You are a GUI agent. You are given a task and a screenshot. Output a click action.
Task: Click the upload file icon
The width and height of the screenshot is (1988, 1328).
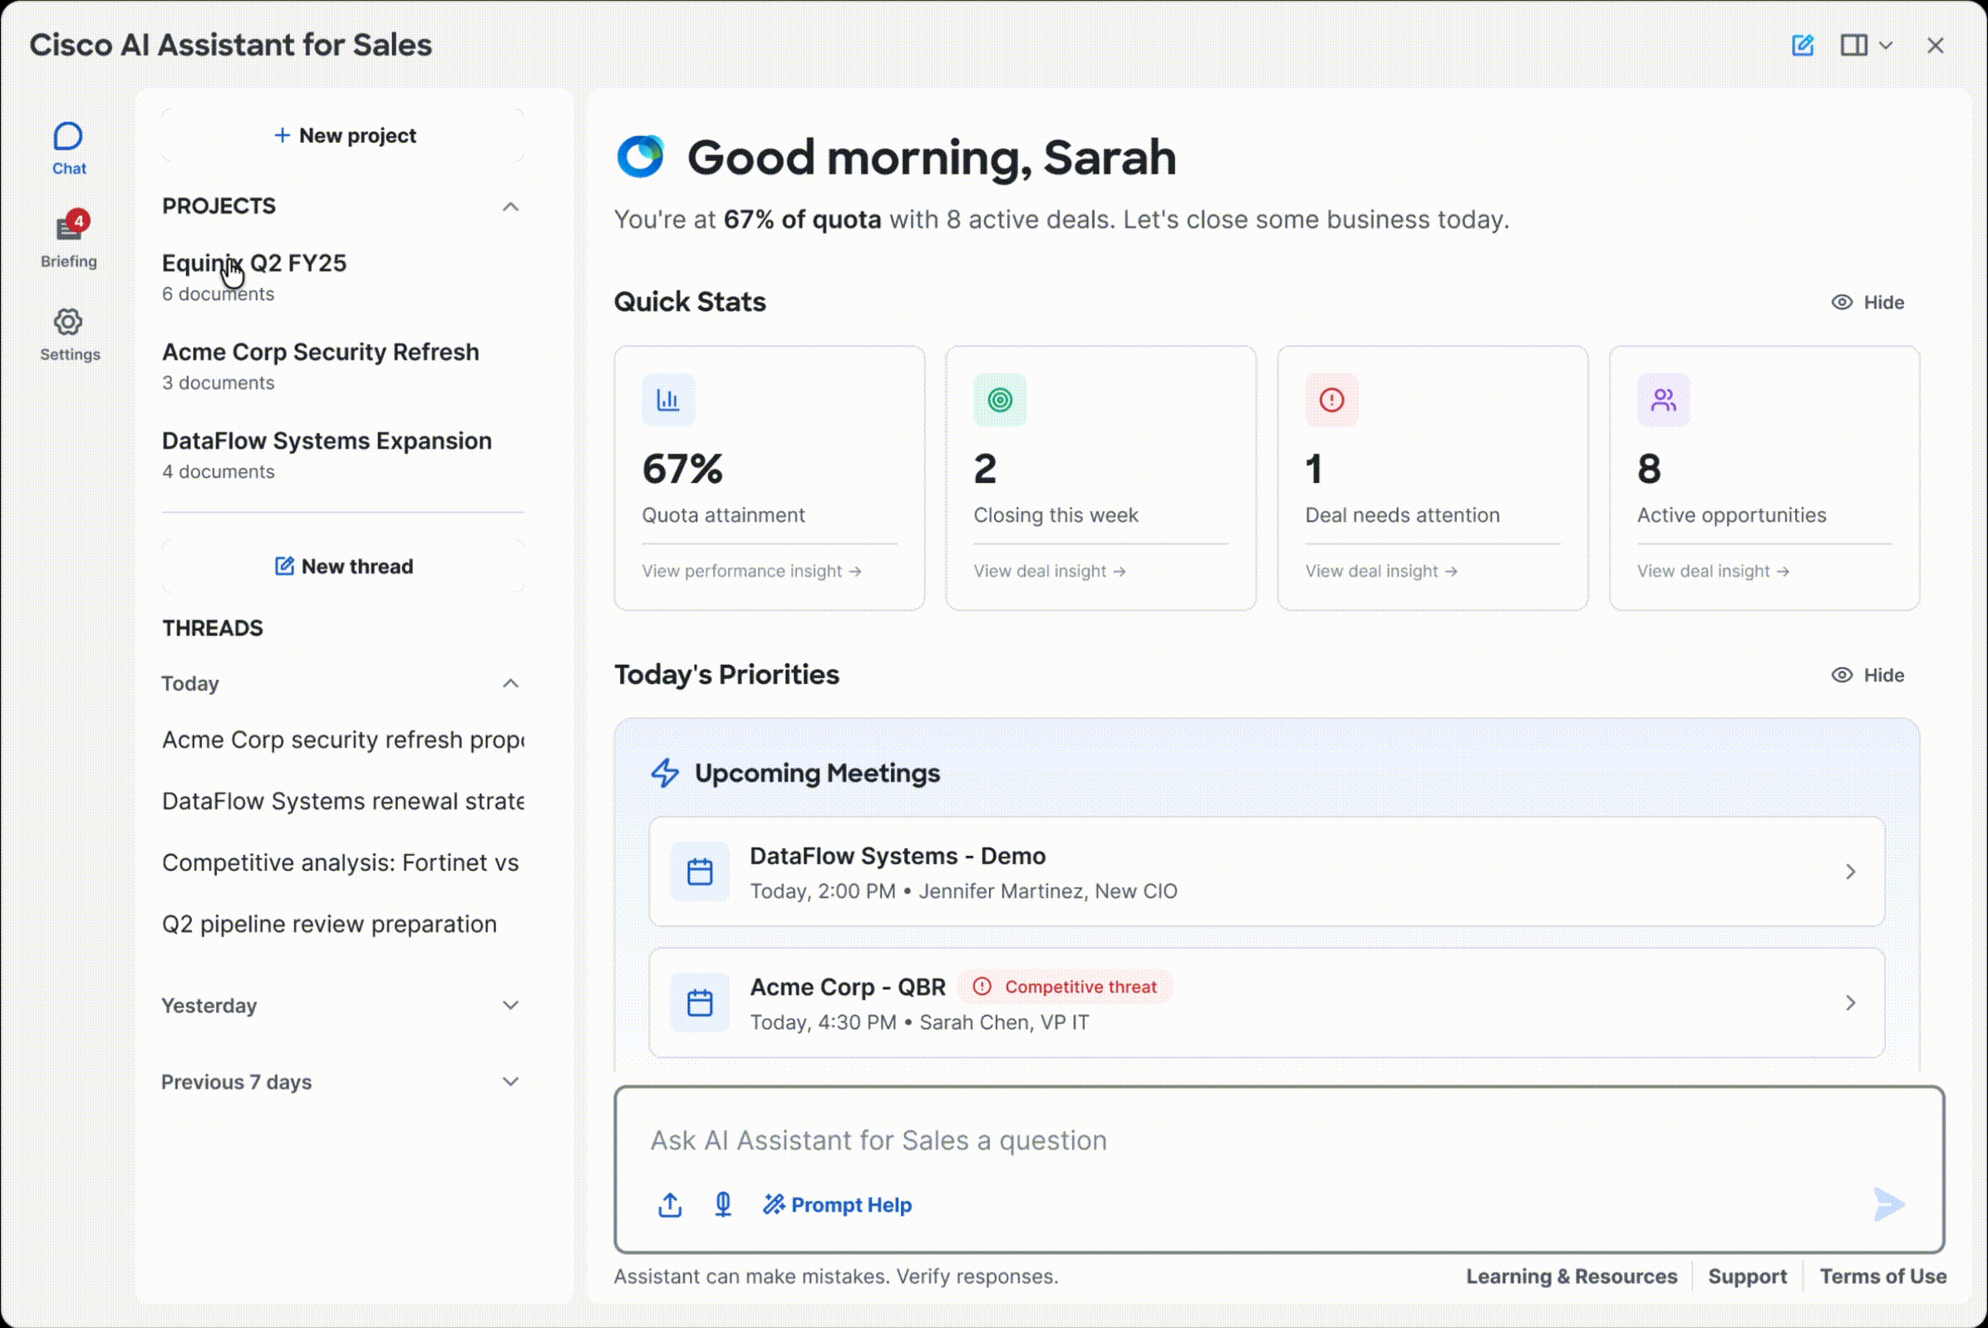[x=670, y=1204]
